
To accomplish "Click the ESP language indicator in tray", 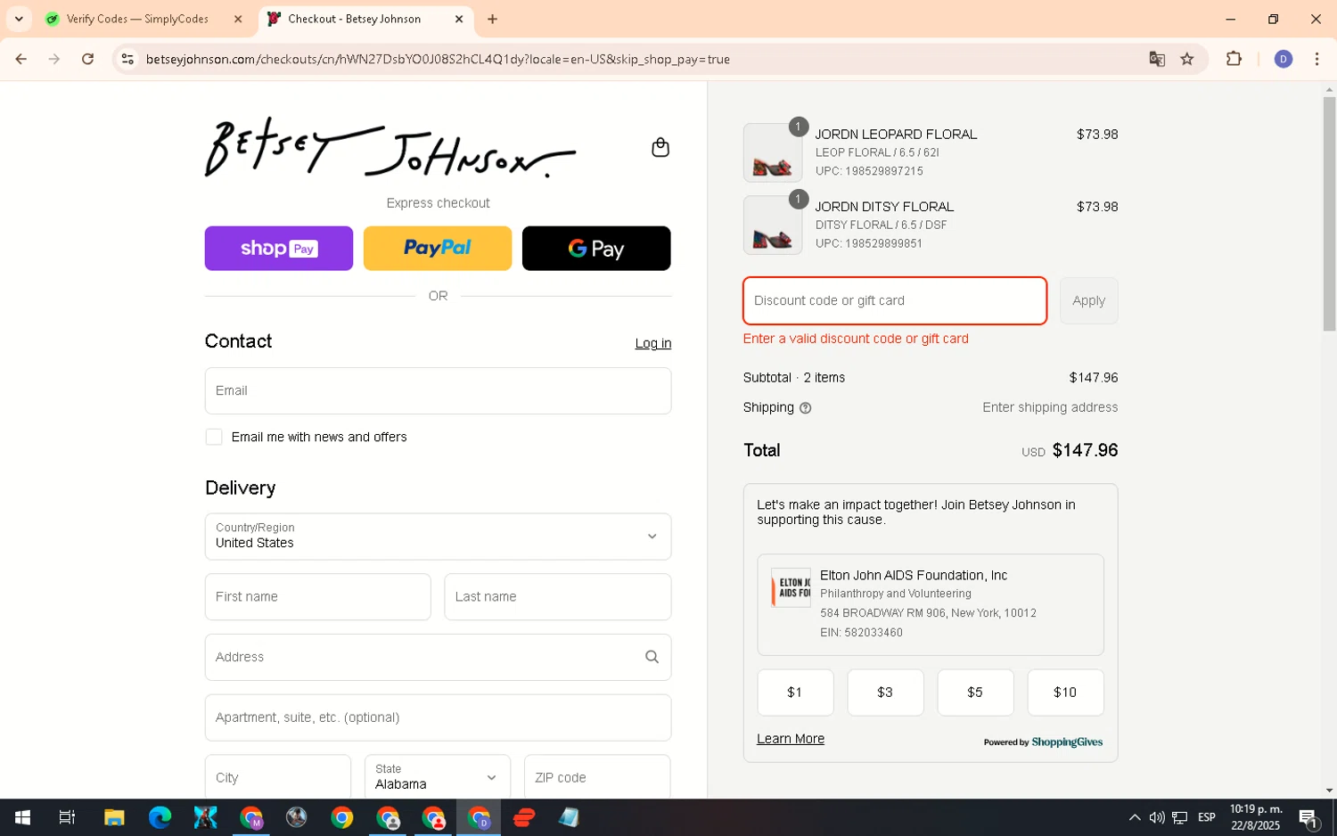I will point(1207,817).
